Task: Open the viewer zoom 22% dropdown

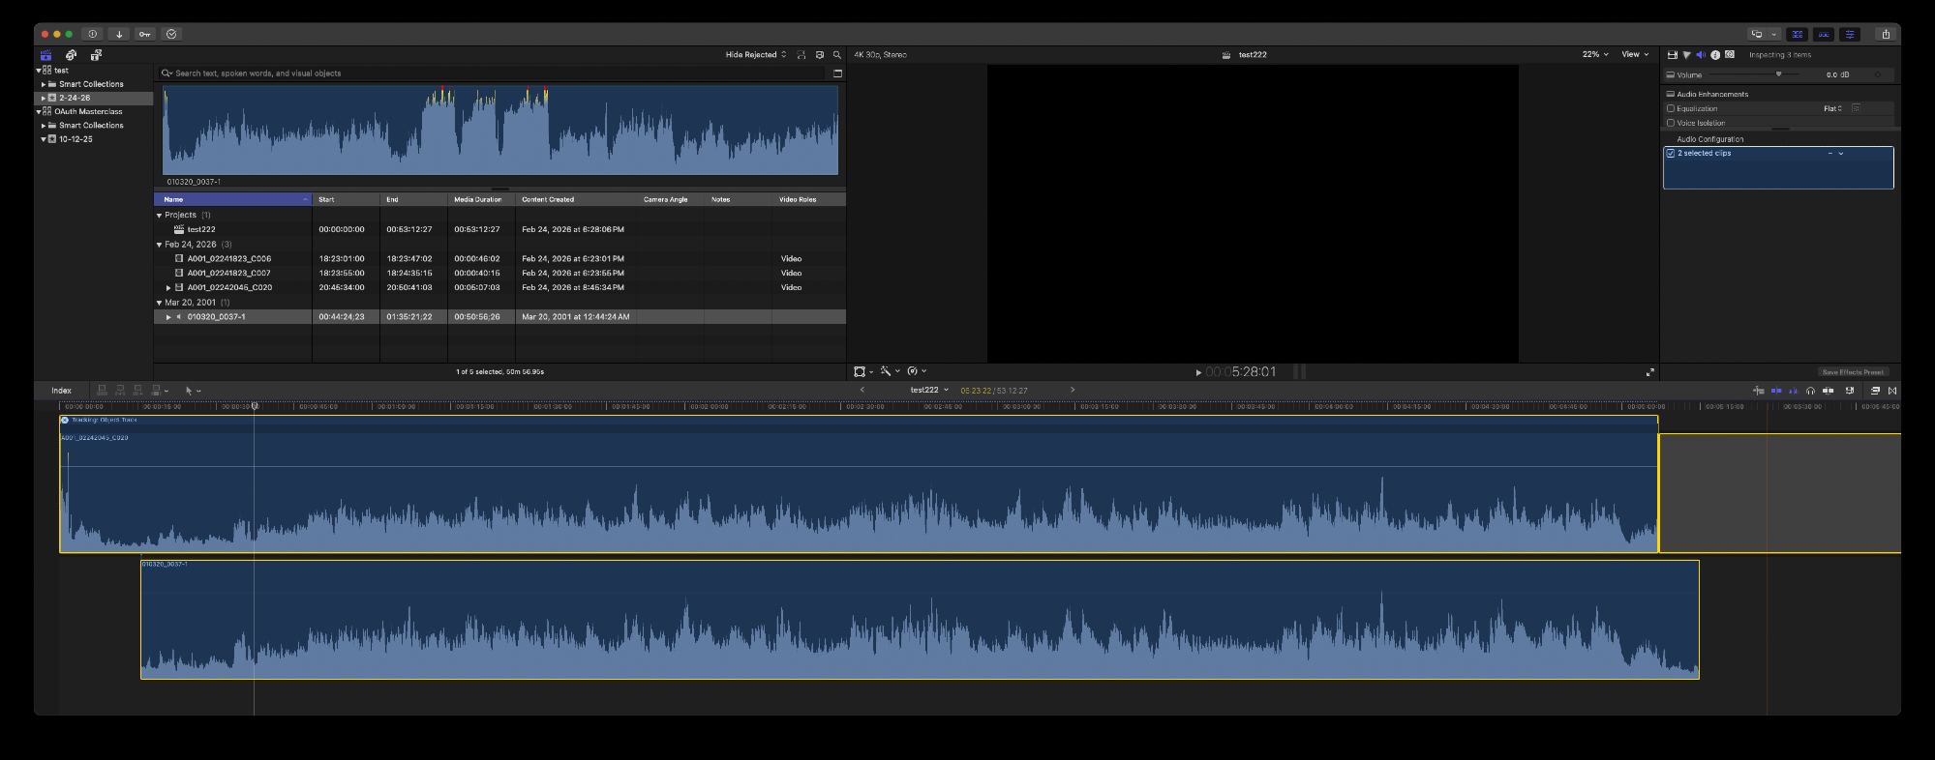Action: click(x=1594, y=55)
